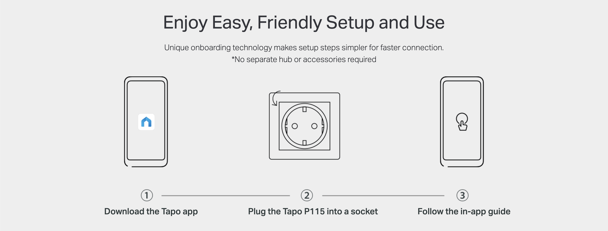Click the left pin hole of the socket

pos(295,126)
